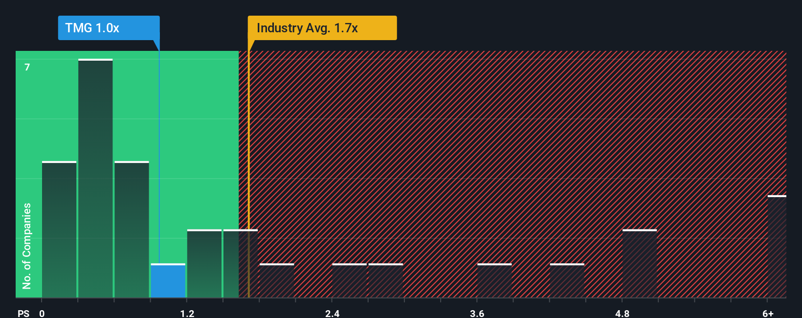Click the '7' y-axis value label
Screen dimensions: 802x318
[27, 67]
